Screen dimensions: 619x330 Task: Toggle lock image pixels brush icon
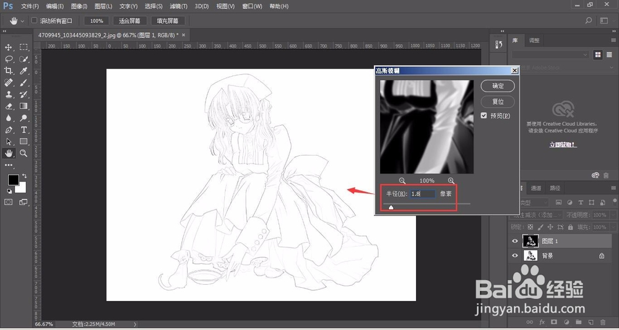click(x=540, y=227)
